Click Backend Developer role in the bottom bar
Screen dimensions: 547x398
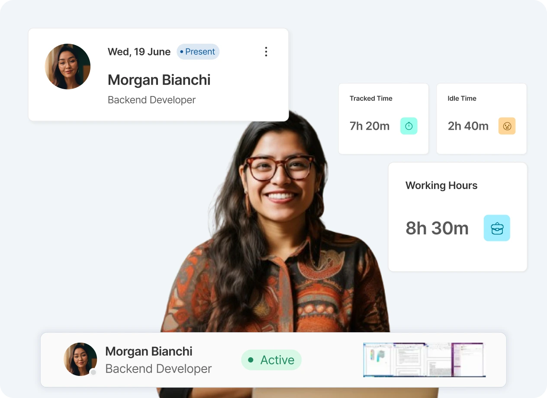coord(158,369)
